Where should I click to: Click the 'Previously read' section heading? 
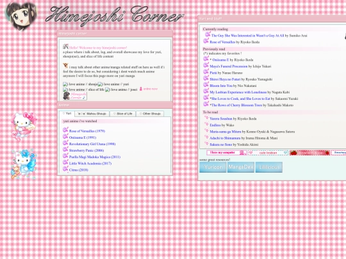click(214, 49)
